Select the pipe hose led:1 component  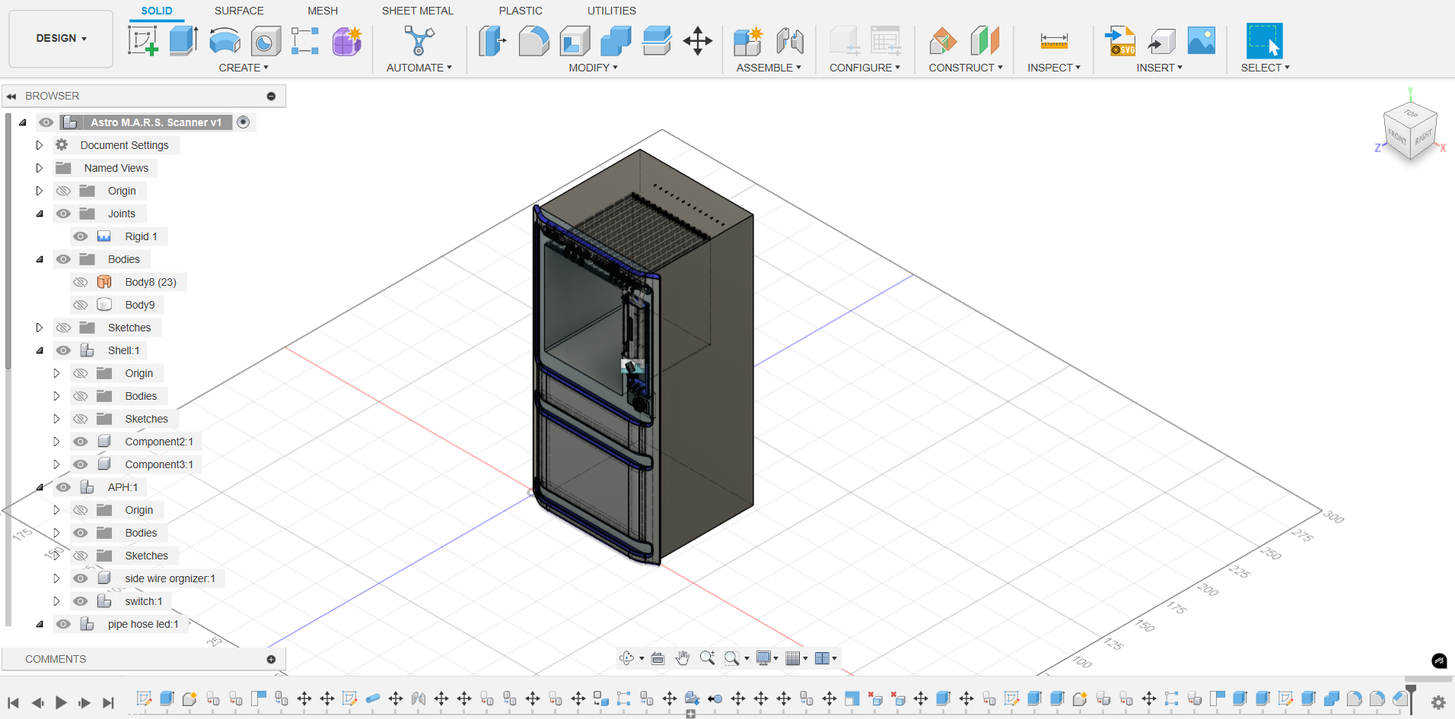click(x=143, y=624)
